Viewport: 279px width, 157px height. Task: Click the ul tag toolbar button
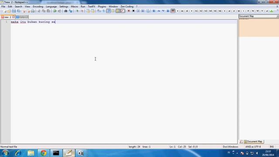coord(267,11)
